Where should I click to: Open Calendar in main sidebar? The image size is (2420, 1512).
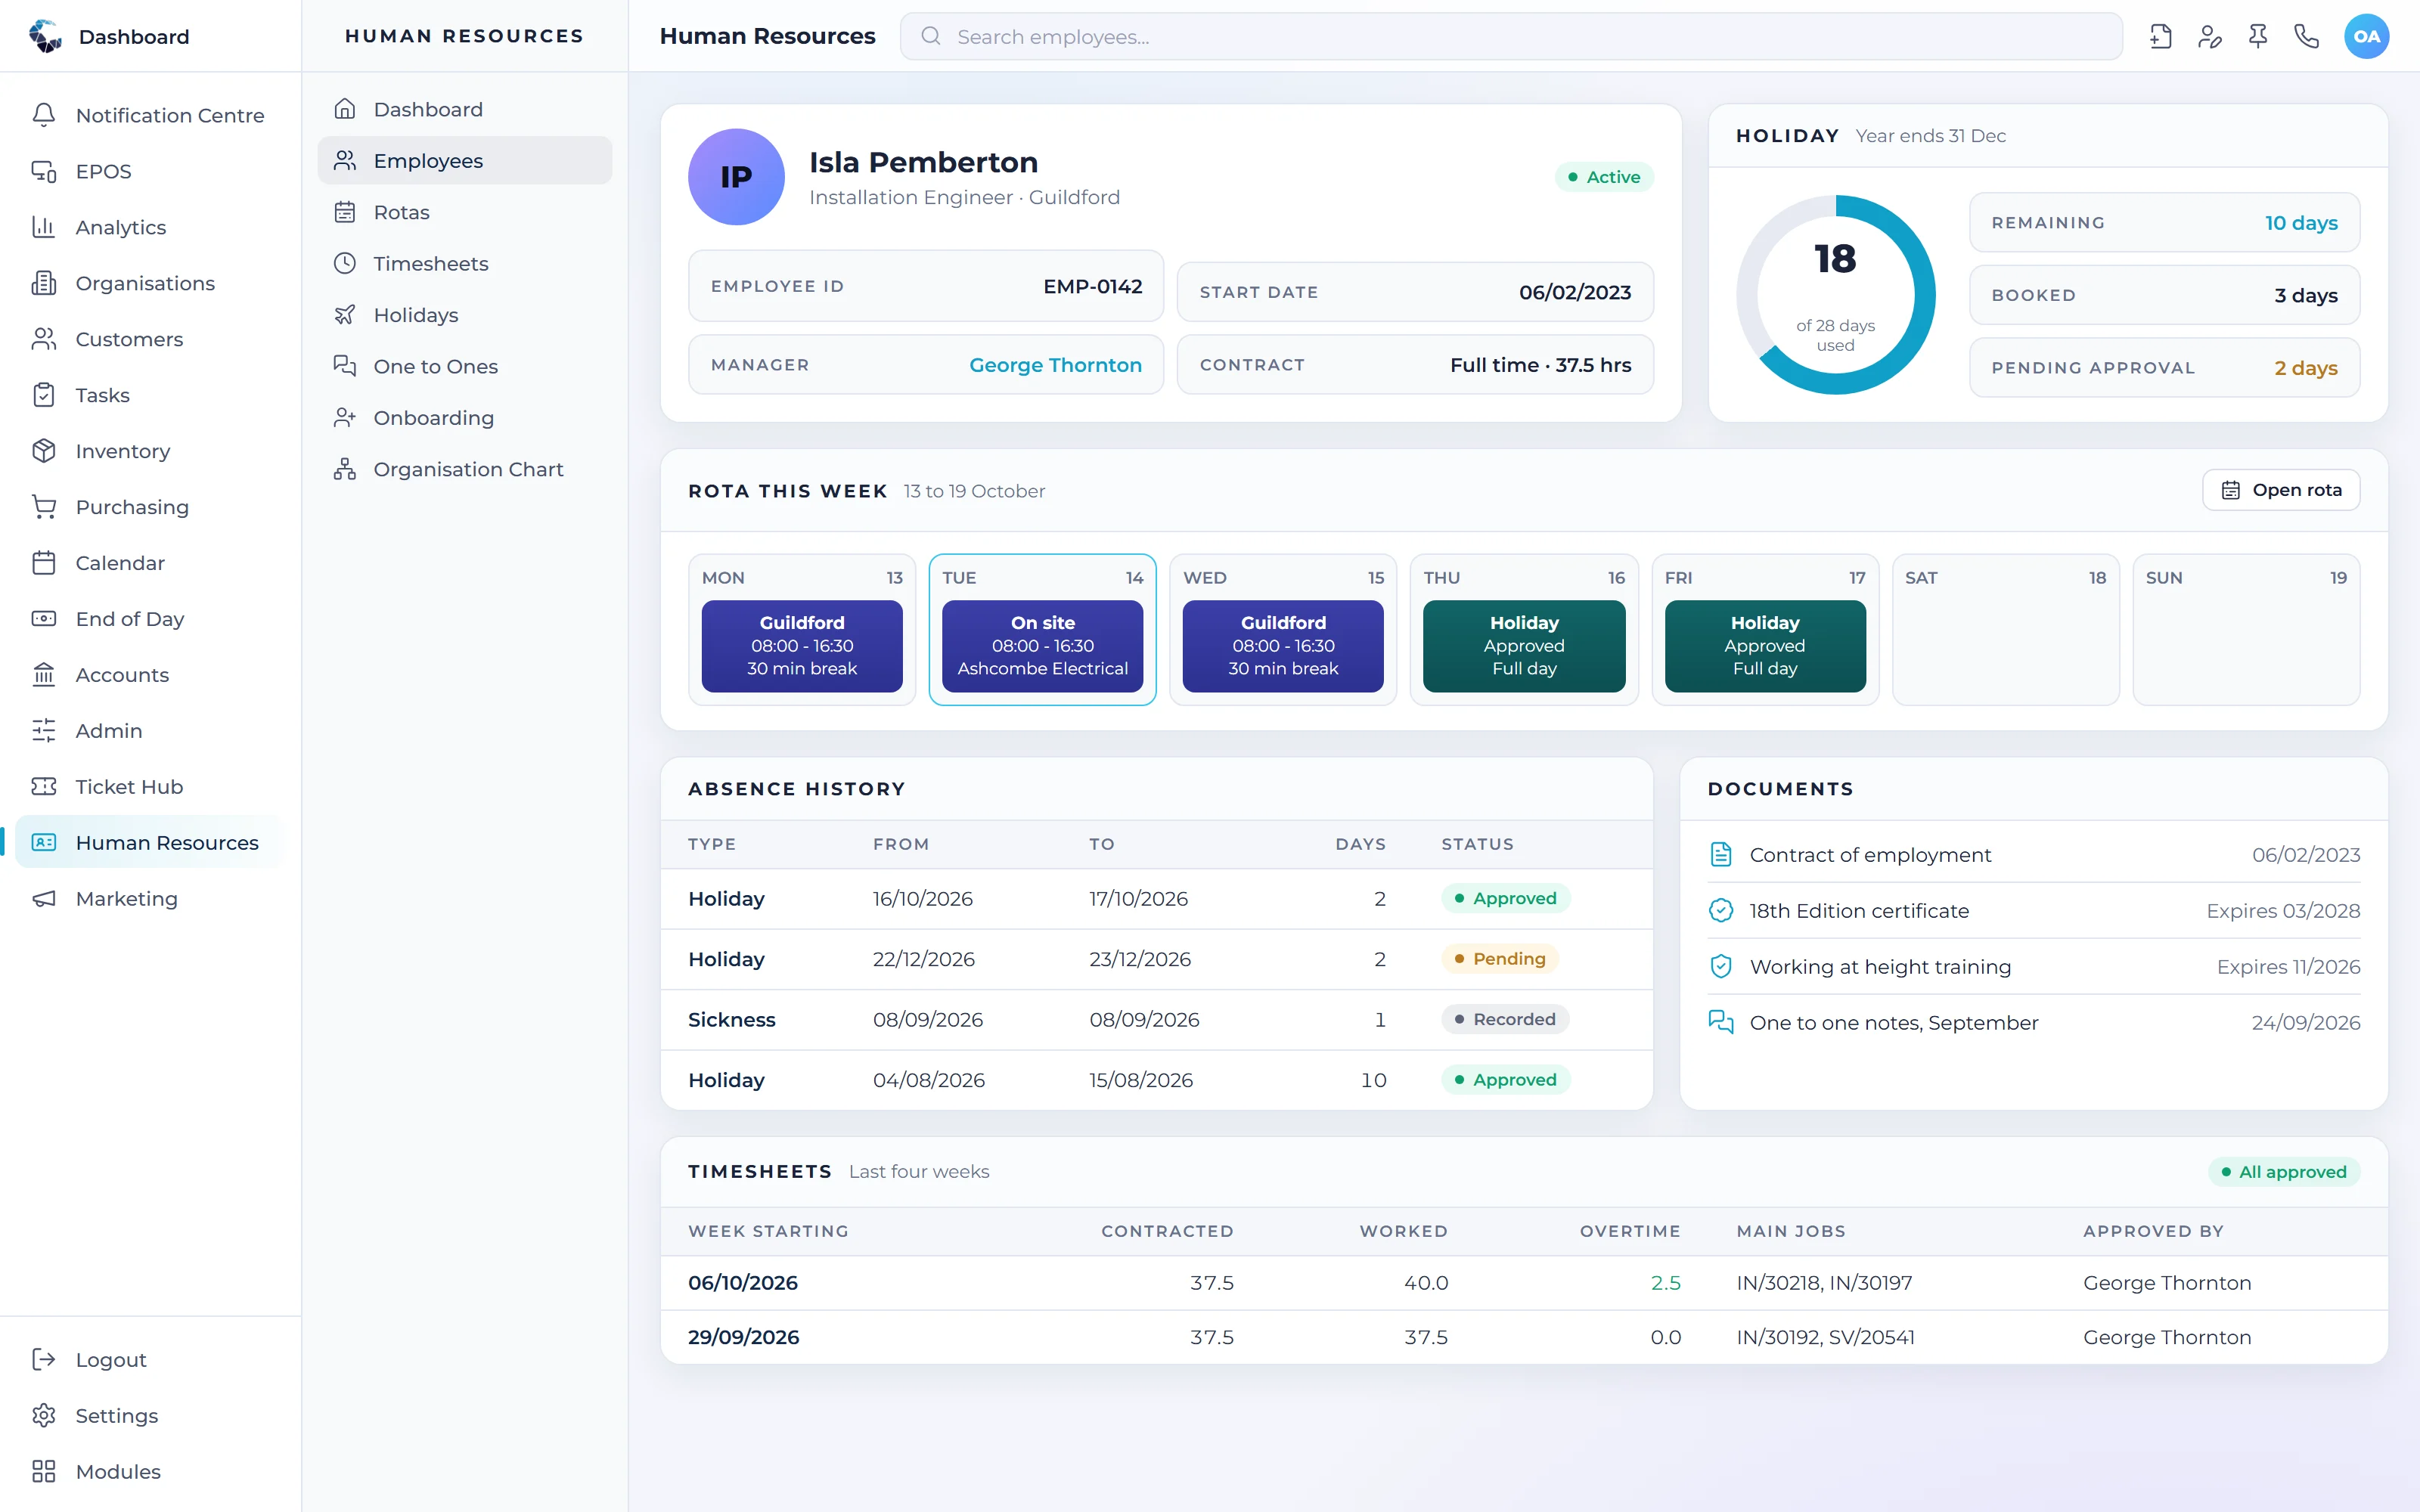(150, 563)
